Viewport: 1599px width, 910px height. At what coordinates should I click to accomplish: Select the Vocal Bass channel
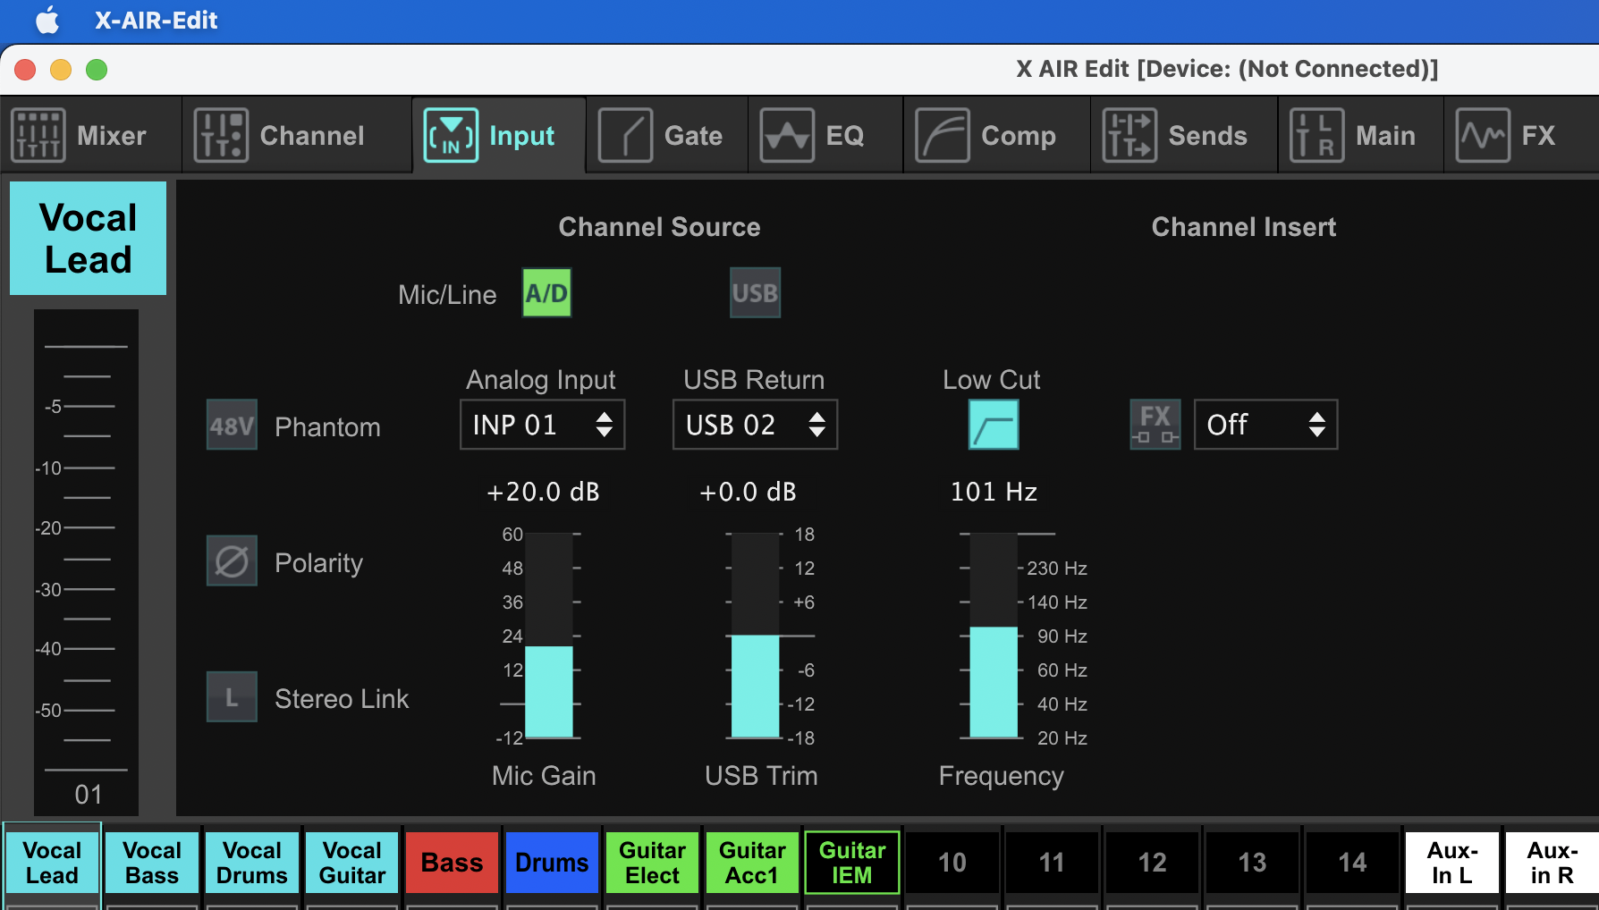click(152, 863)
